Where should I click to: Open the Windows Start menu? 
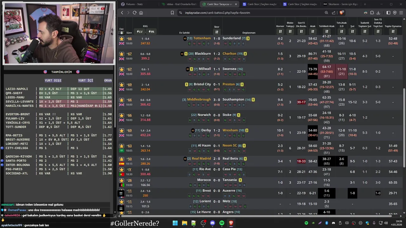175,223
